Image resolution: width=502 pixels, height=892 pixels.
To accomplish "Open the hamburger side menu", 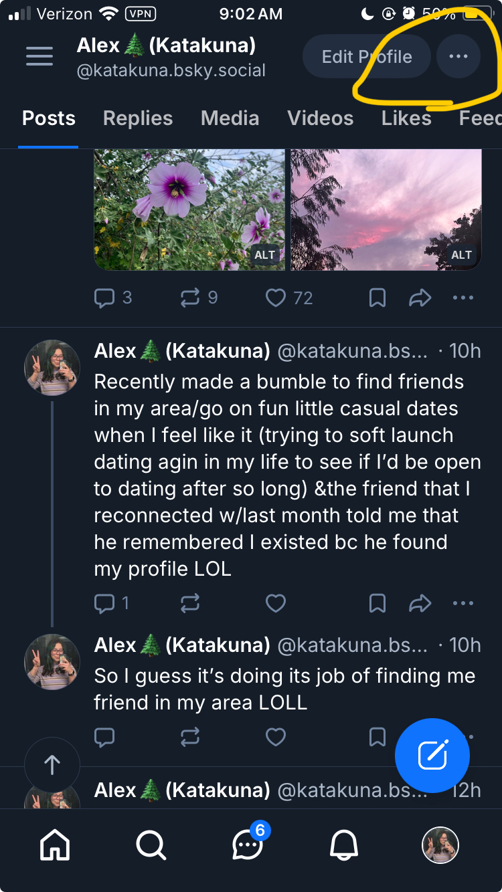I will pyautogui.click(x=39, y=56).
